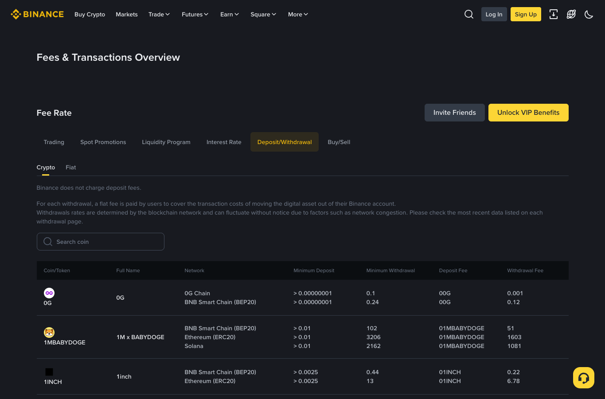Open Buy Crypto in the navigation
Image resolution: width=605 pixels, height=399 pixels.
tap(90, 14)
